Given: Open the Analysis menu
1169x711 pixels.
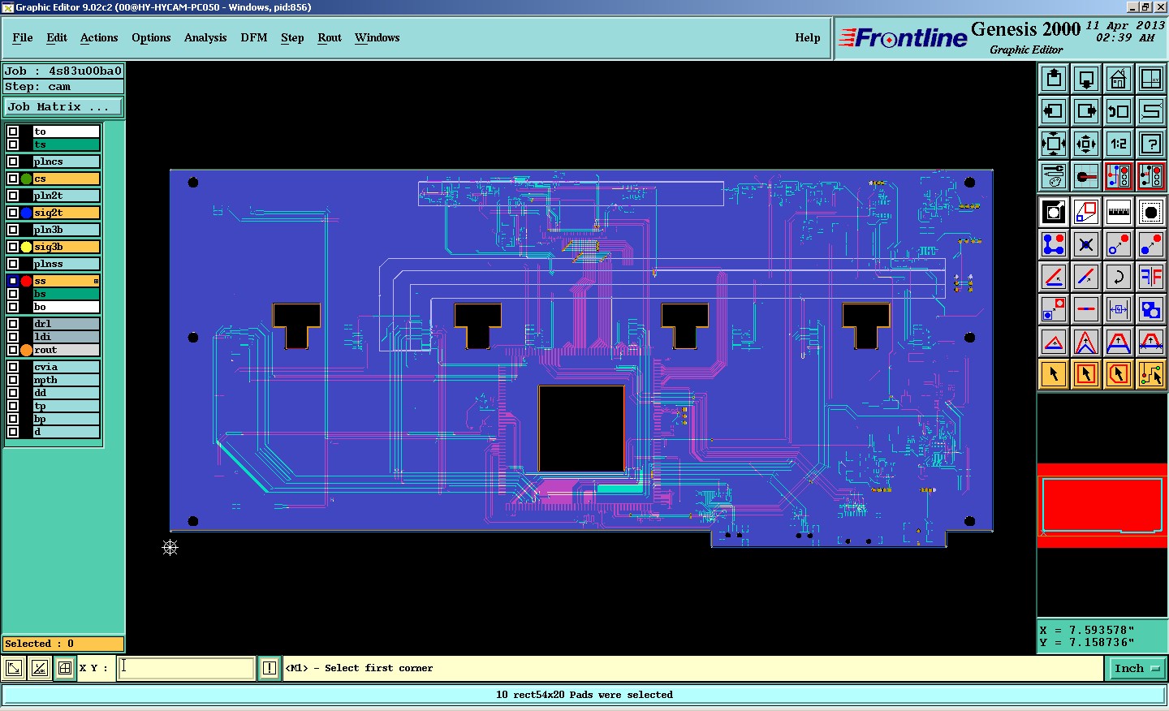Looking at the screenshot, I should pyautogui.click(x=205, y=37).
